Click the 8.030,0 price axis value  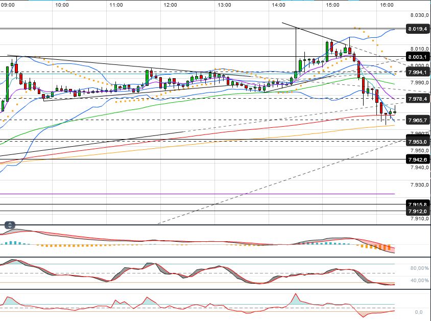(x=419, y=15)
